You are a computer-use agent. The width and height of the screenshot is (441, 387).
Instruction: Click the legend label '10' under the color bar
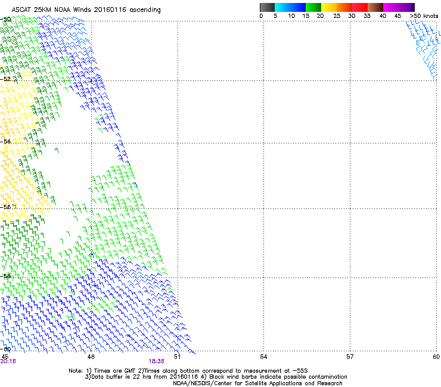pyautogui.click(x=291, y=16)
